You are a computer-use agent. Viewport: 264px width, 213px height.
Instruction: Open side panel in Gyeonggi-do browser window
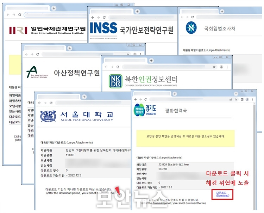[242, 99]
